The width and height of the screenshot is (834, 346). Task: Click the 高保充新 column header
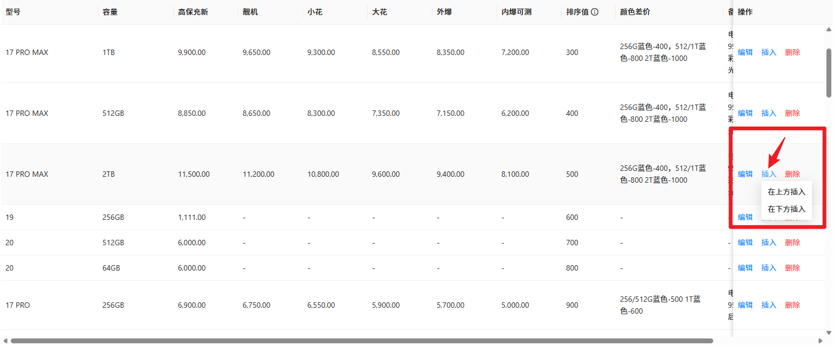(193, 12)
